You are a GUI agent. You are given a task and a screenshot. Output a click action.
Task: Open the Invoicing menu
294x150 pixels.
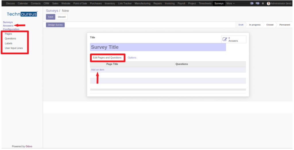coord(170,3)
